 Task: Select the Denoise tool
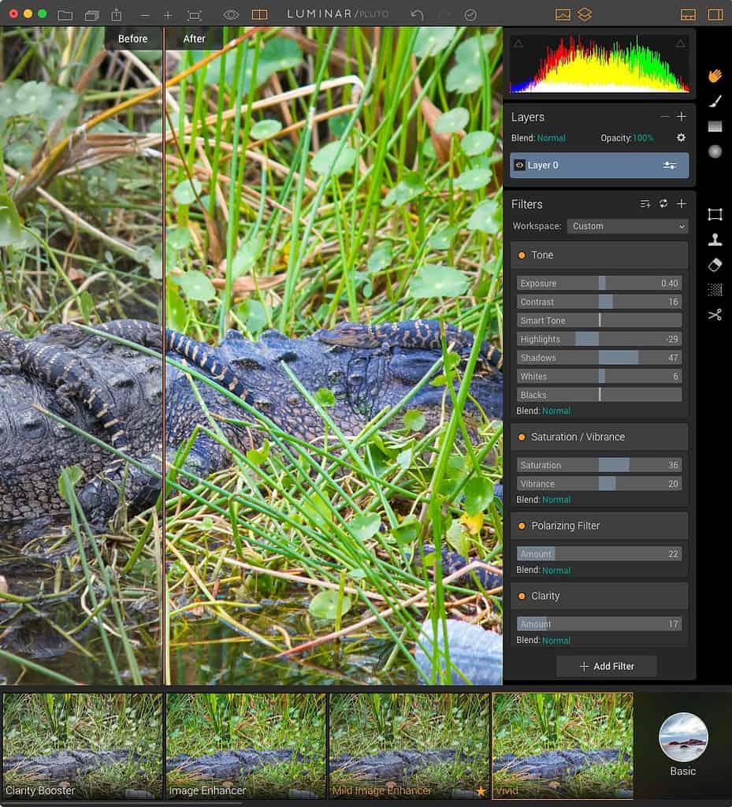[715, 290]
